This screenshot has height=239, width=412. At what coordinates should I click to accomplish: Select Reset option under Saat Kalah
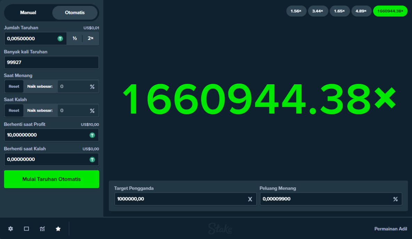[14, 111]
